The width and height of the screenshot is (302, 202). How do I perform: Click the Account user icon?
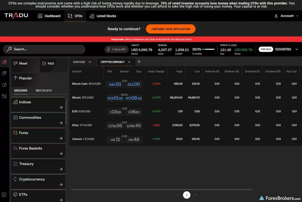pos(276,16)
